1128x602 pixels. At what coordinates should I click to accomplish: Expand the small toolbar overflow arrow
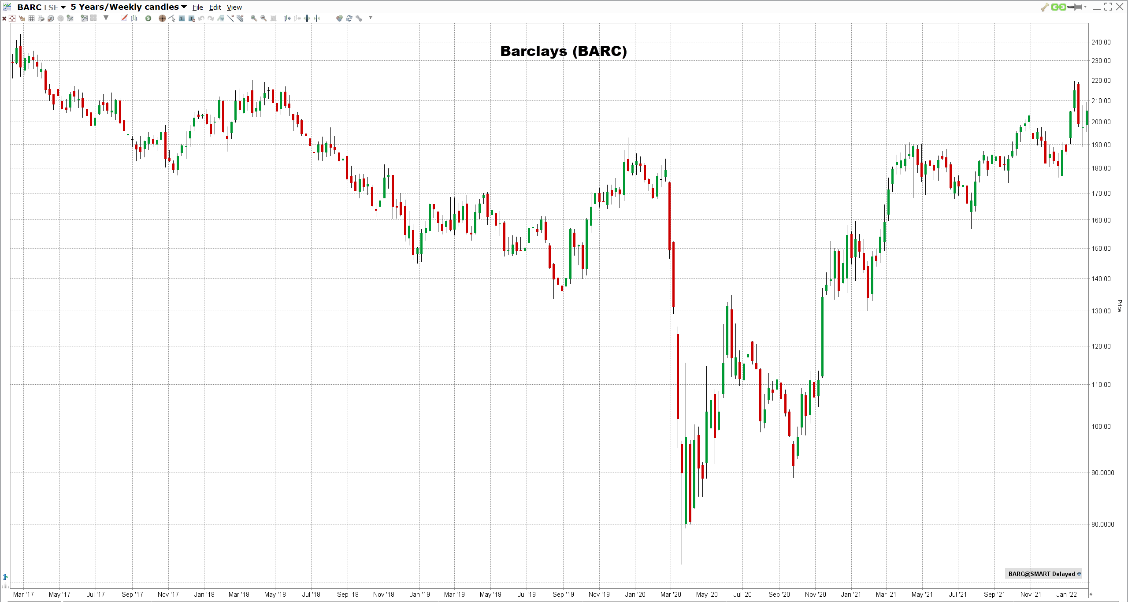(371, 18)
